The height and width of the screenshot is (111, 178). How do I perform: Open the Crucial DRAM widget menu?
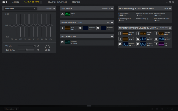tap(170, 9)
